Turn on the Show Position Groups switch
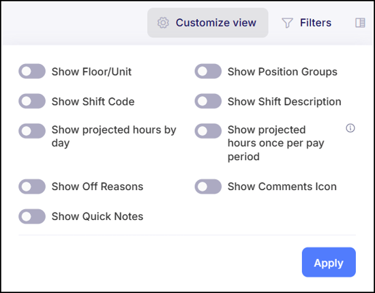 point(208,72)
